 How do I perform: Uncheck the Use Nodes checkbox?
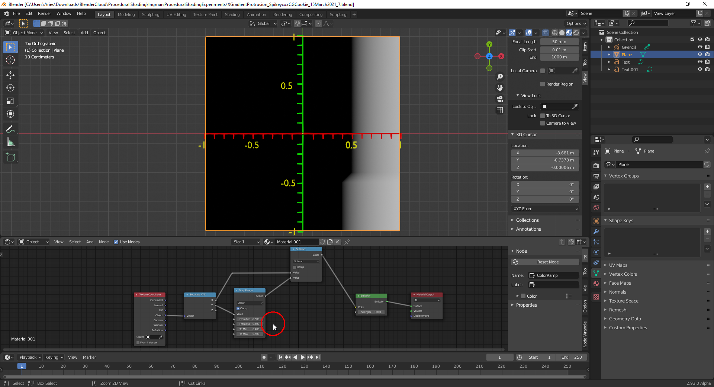click(x=116, y=242)
